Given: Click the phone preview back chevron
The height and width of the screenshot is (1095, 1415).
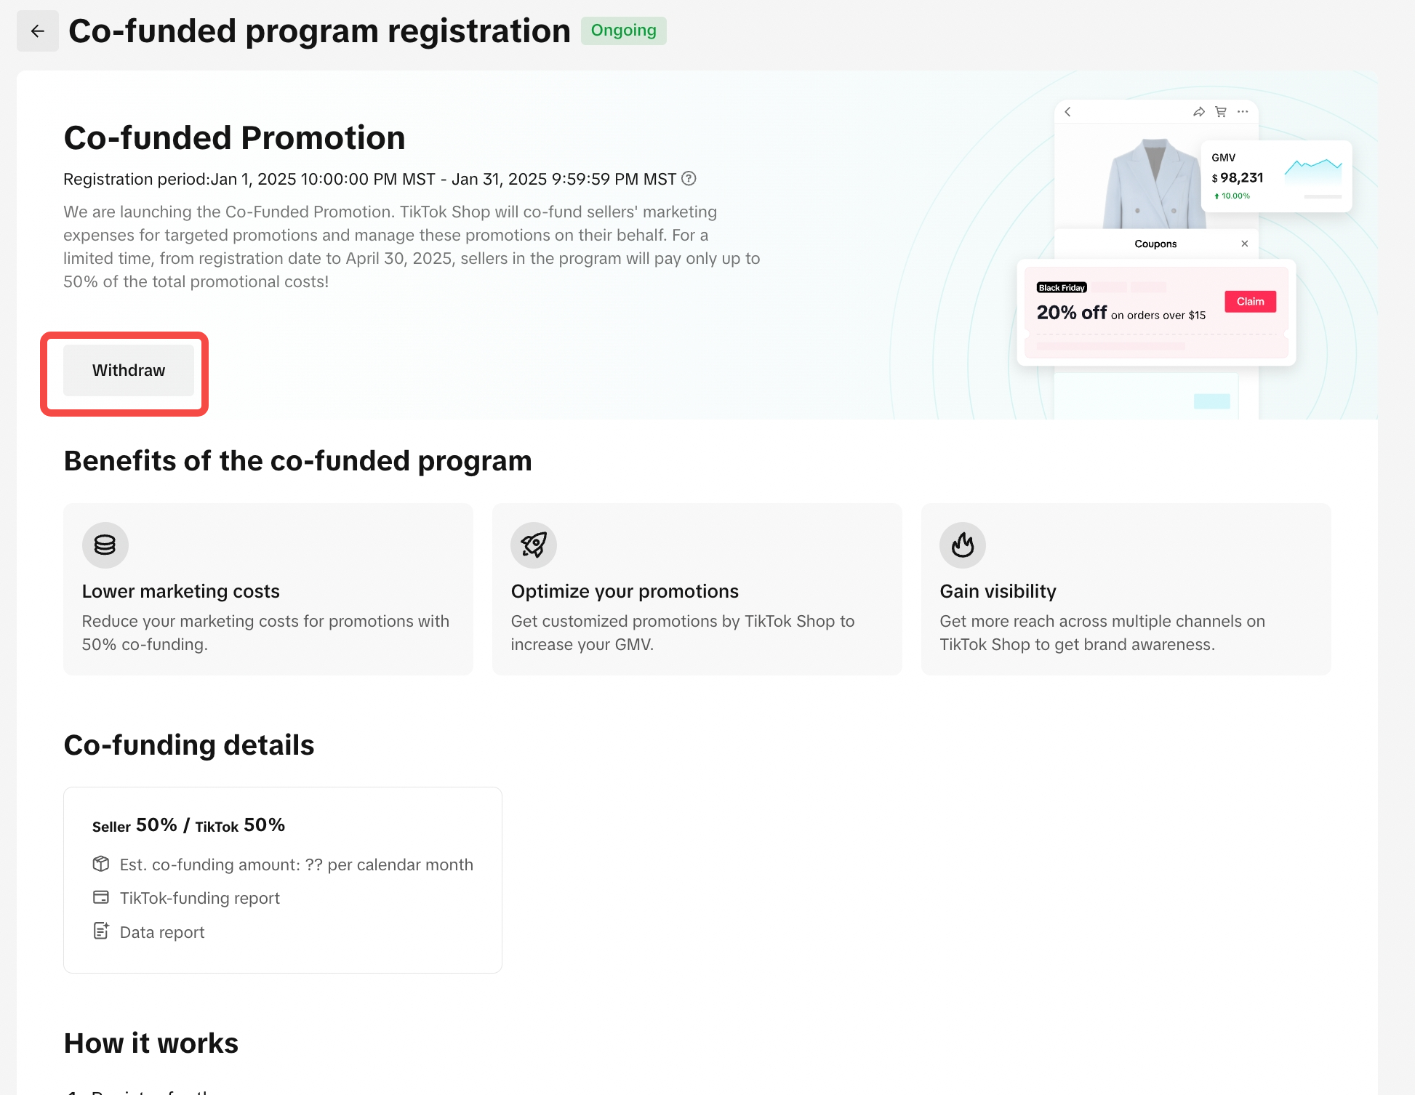Looking at the screenshot, I should click(x=1067, y=112).
